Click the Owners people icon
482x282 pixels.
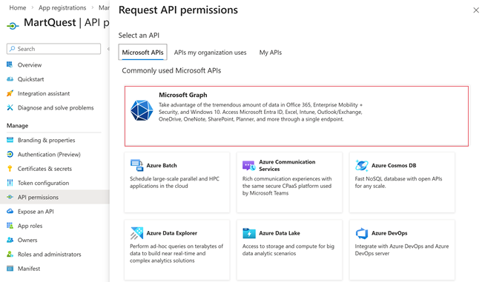pos(10,240)
